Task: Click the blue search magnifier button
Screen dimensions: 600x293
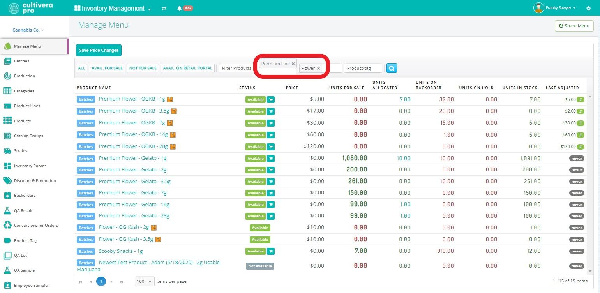Action: point(392,68)
